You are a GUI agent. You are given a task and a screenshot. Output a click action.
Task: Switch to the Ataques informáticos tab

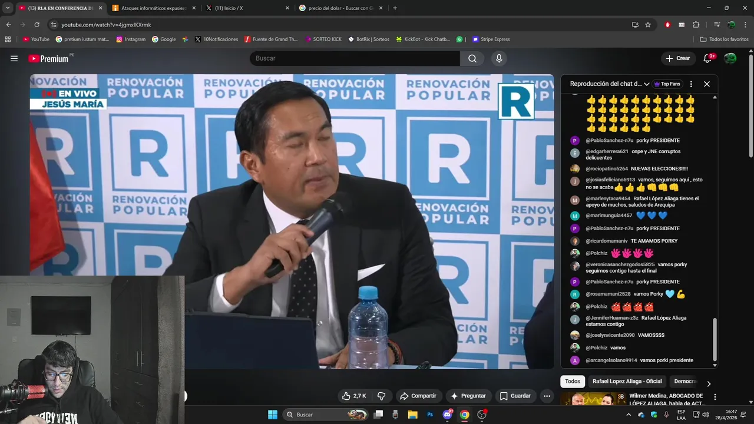pos(153,8)
